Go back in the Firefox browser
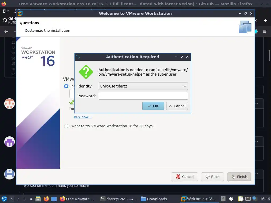Viewport: 271px width, 203px height. [6, 32]
